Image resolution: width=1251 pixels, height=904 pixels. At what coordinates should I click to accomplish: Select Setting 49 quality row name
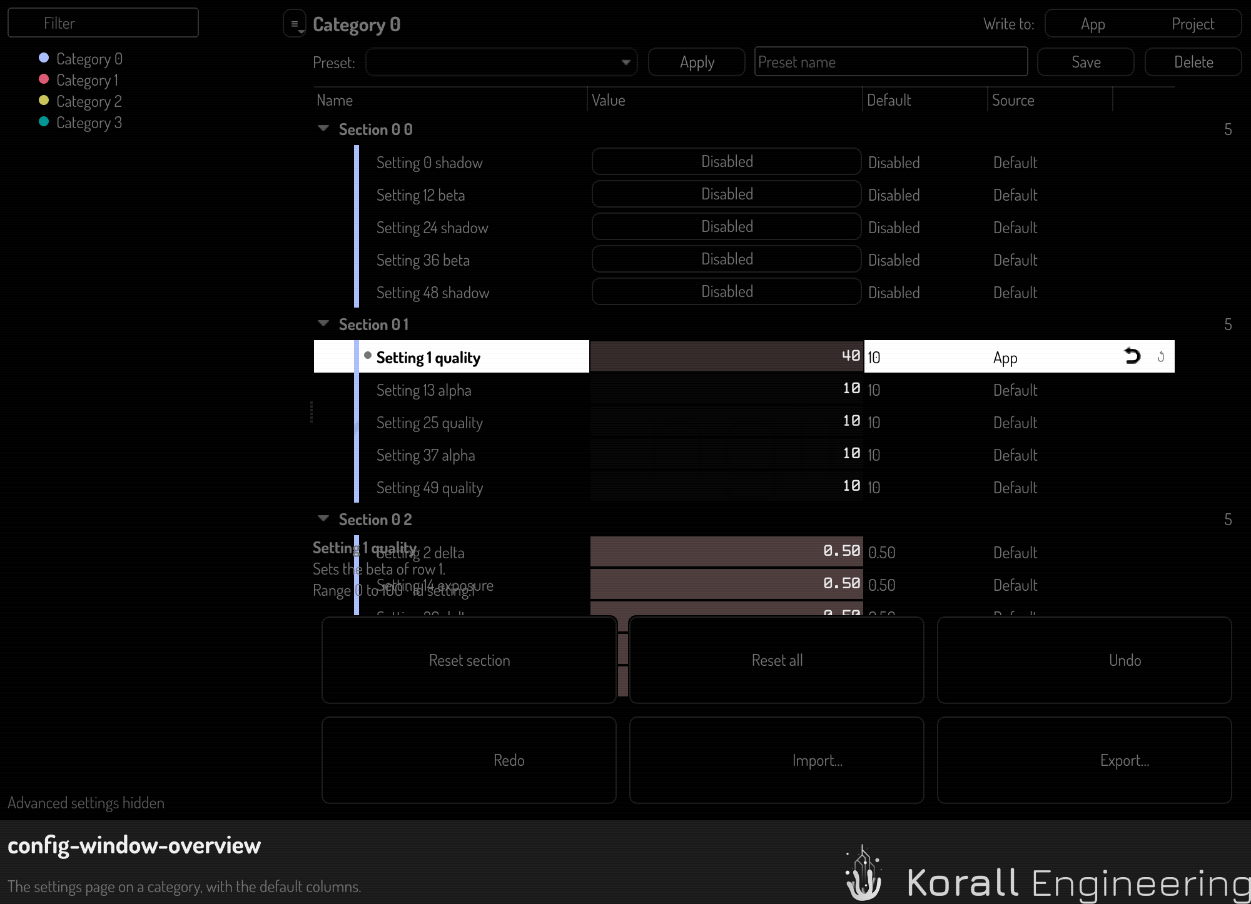point(430,488)
